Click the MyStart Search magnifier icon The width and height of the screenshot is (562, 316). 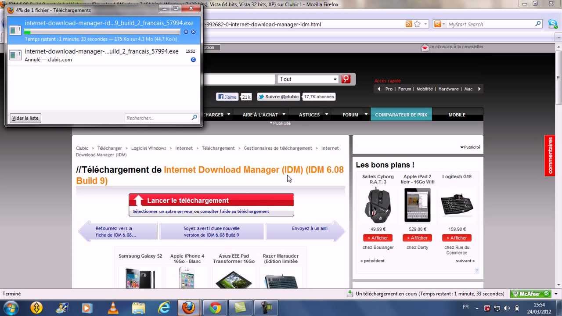(538, 24)
